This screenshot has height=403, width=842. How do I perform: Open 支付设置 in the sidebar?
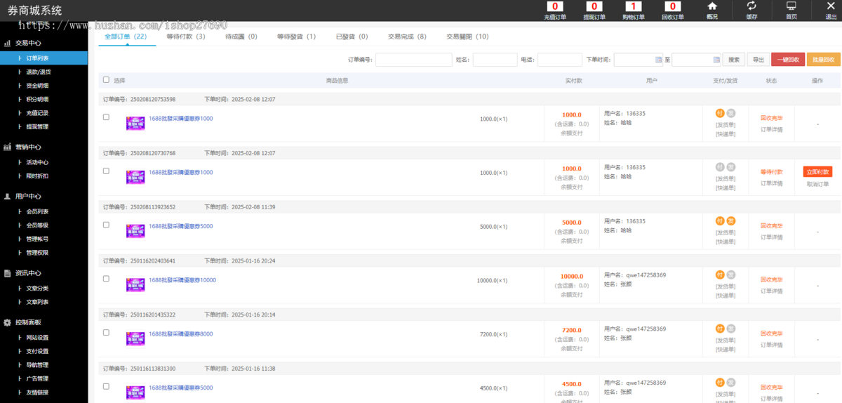pos(38,351)
